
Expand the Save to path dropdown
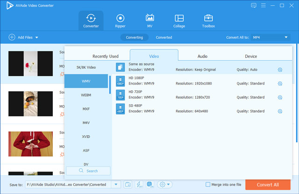[116, 185]
